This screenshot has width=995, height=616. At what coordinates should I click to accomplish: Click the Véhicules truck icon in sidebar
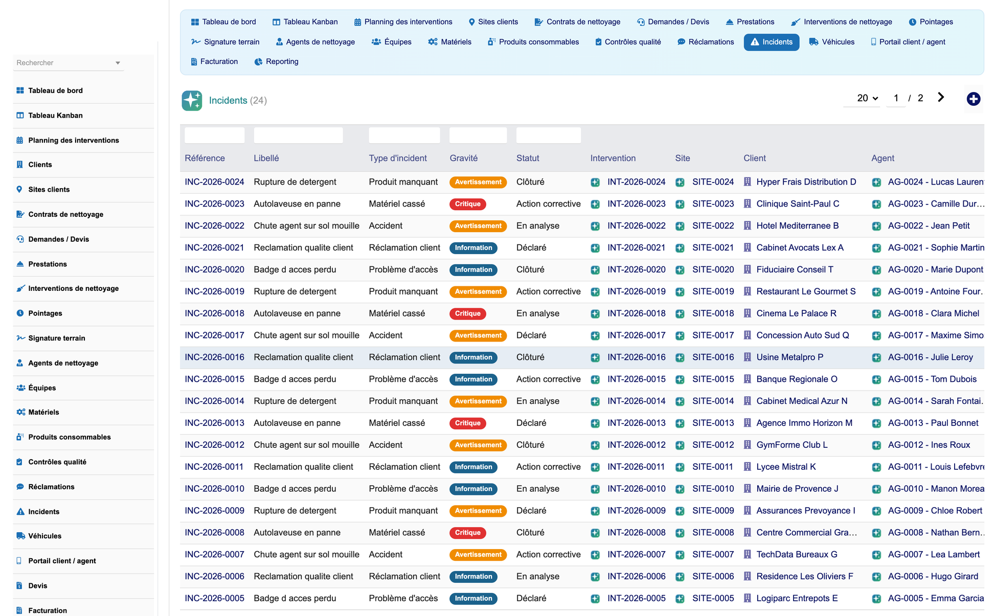(20, 536)
